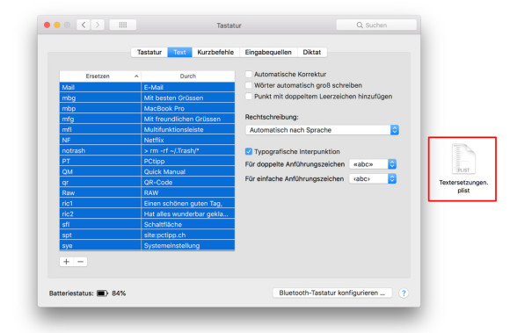This screenshot has width=510, height=333.
Task: Select the Mail replacement row
Action: 147,87
